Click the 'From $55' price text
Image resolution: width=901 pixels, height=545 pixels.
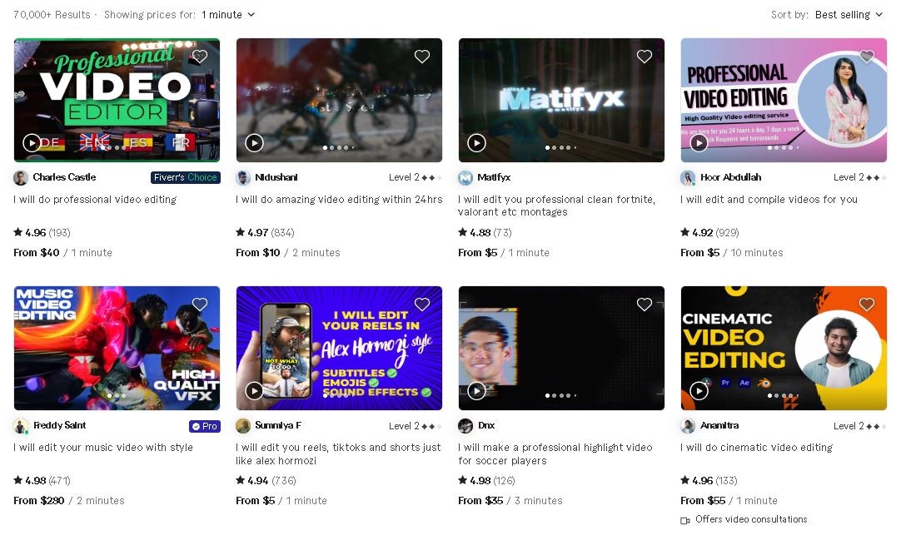pyautogui.click(x=703, y=501)
